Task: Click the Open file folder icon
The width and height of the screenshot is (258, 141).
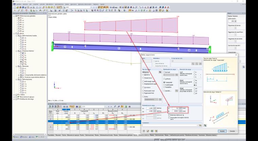Action: point(17,7)
